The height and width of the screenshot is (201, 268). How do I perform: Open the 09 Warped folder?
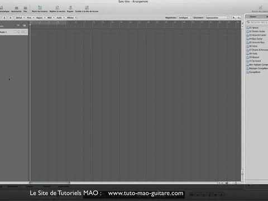(x=253, y=58)
